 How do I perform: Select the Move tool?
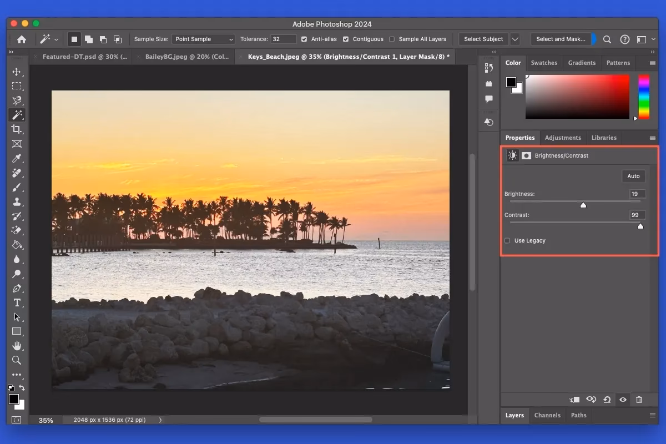point(17,71)
